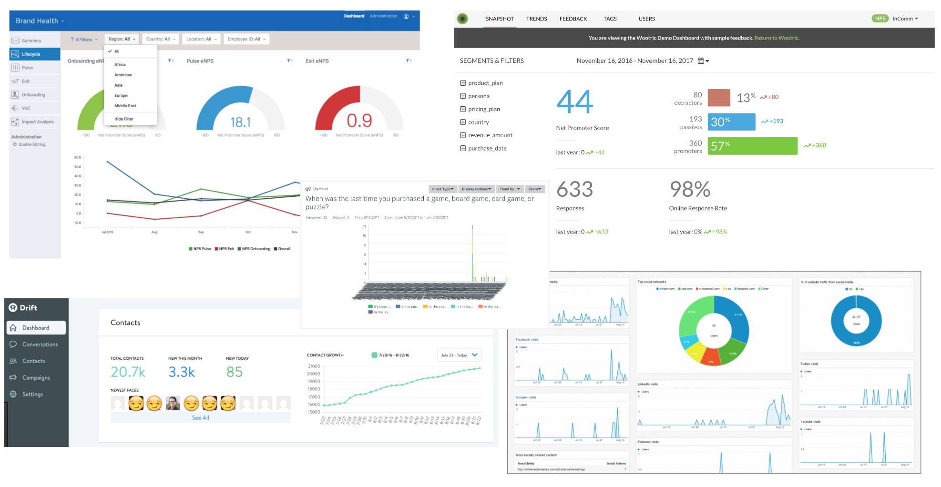The image size is (941, 487).
Task: Open Region: All dropdown
Action: (x=122, y=39)
